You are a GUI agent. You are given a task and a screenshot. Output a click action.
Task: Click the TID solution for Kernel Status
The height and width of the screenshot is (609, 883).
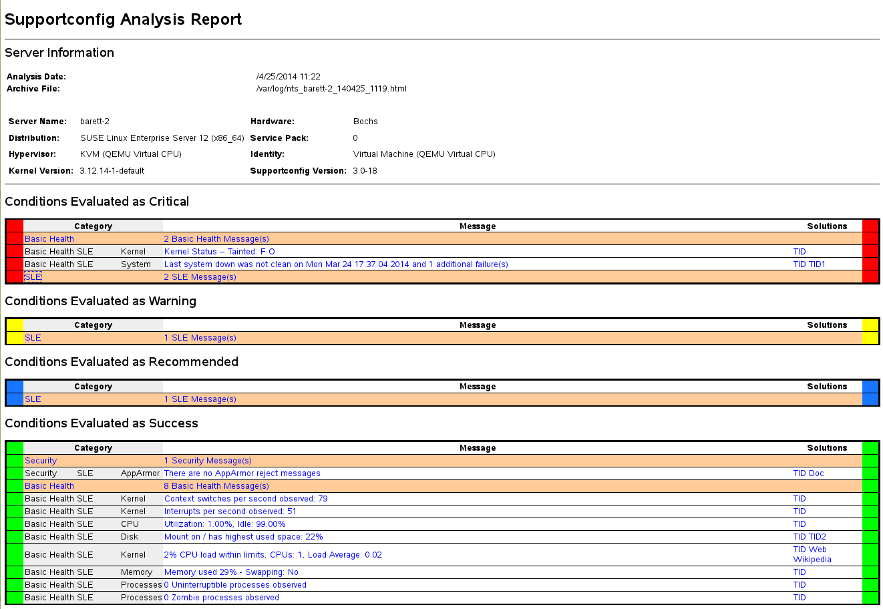799,251
